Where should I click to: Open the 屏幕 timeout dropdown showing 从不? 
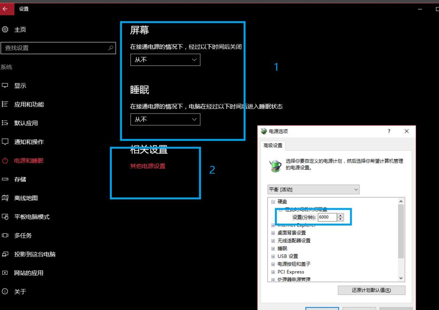[x=165, y=60]
